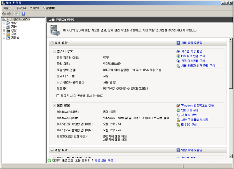Click the 공개: 설정 firewall value
The image size is (234, 169).
pyautogui.click(x=110, y=112)
